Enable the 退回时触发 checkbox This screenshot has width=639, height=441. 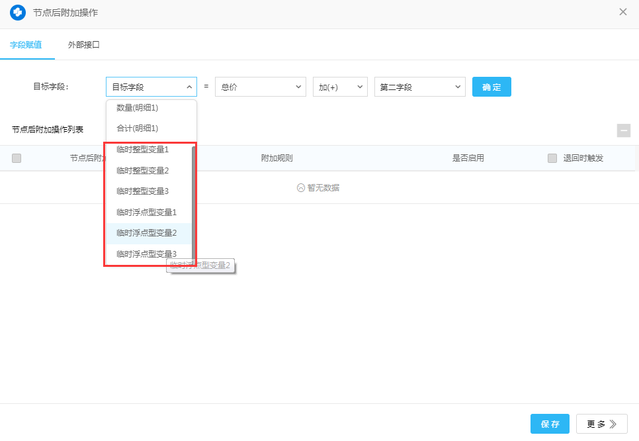pyautogui.click(x=552, y=158)
